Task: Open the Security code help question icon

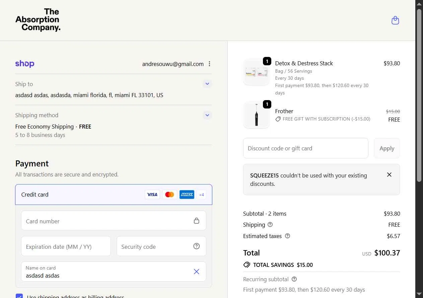Action: coord(197,246)
